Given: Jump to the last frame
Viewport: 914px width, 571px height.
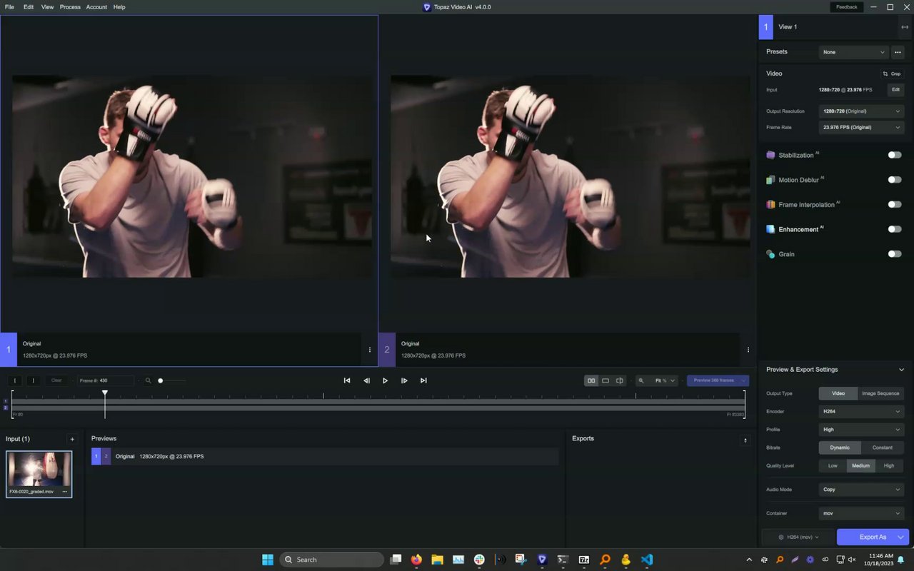Looking at the screenshot, I should click(423, 380).
